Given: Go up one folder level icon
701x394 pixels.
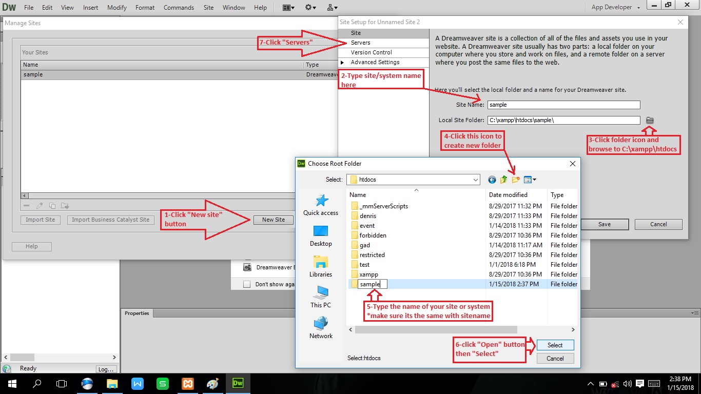Looking at the screenshot, I should pyautogui.click(x=504, y=180).
